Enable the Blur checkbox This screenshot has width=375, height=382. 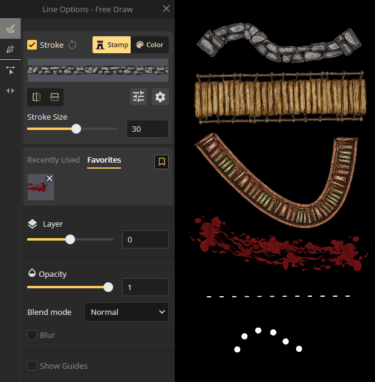[33, 335]
